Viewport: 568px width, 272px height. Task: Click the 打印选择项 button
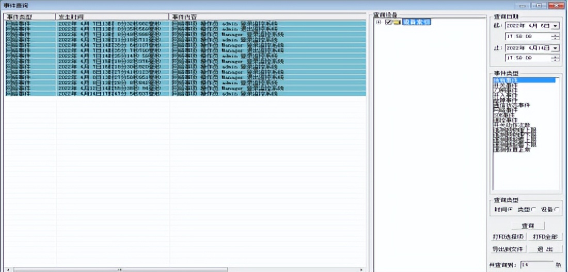point(509,237)
